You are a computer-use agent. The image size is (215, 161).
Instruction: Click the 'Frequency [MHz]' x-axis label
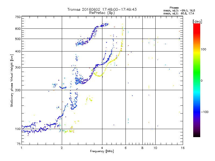102,151
